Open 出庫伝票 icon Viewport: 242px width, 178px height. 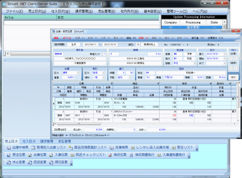click(30, 155)
